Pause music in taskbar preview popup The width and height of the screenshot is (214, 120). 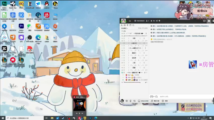[x=79, y=113]
